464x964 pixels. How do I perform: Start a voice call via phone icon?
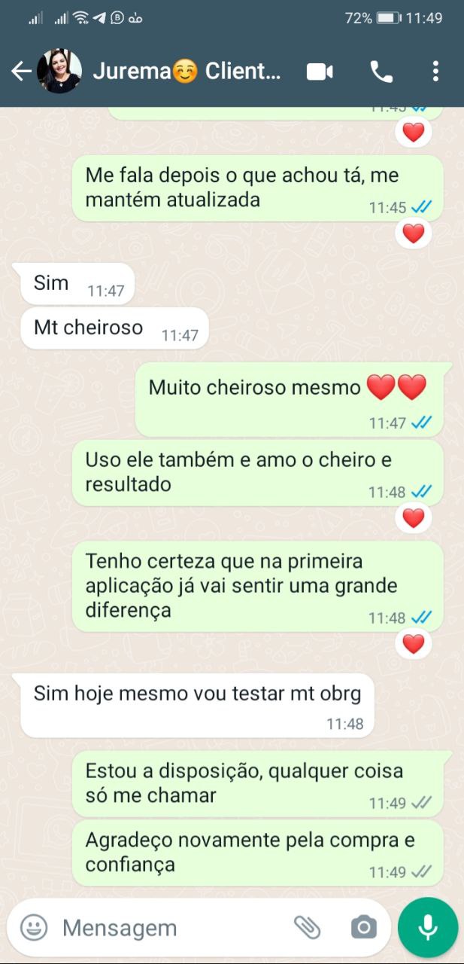381,72
